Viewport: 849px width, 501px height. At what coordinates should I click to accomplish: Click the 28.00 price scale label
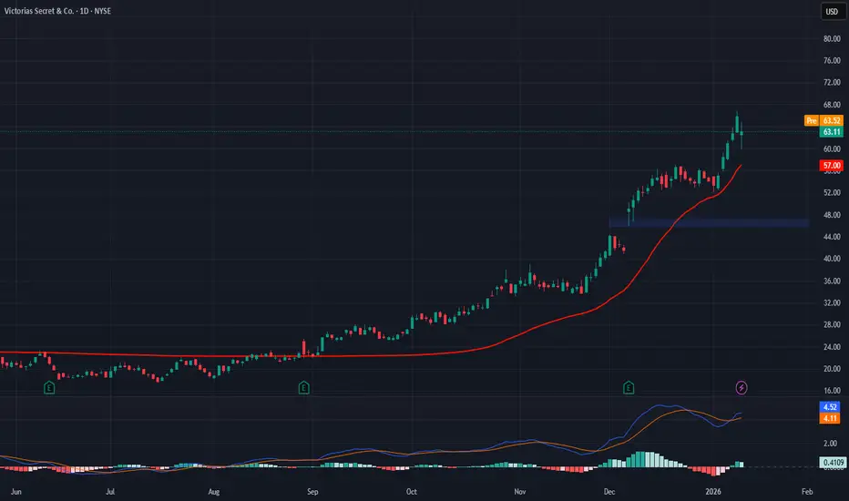click(832, 325)
